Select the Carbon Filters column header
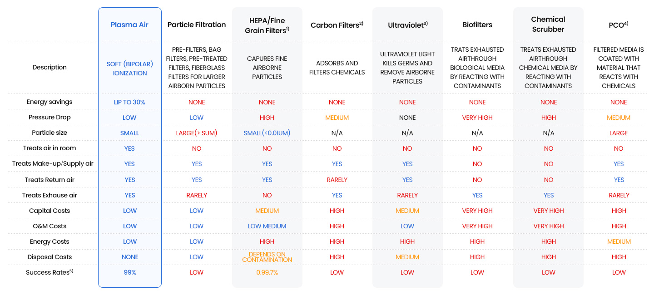 tap(337, 25)
